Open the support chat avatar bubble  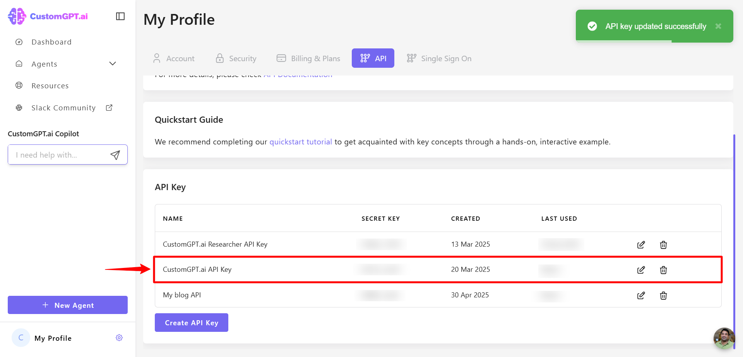[724, 338]
